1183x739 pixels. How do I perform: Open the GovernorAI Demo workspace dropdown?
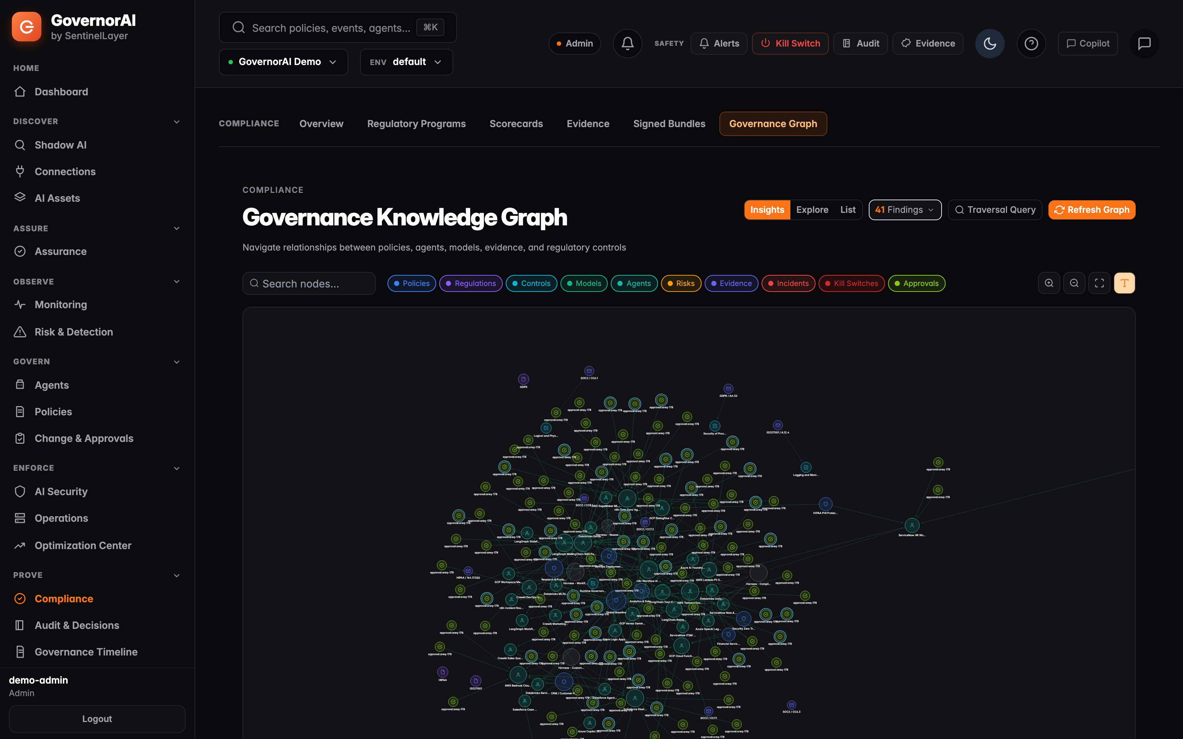pos(284,62)
